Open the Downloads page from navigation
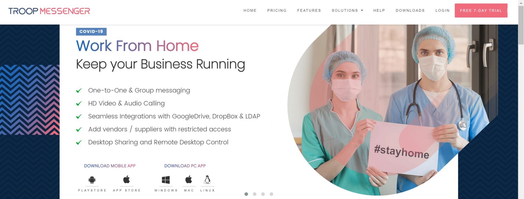 click(x=410, y=10)
